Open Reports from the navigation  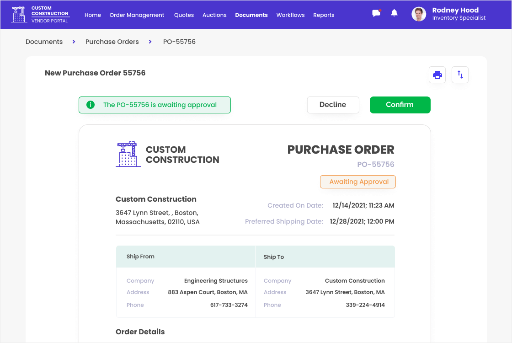pyautogui.click(x=324, y=15)
